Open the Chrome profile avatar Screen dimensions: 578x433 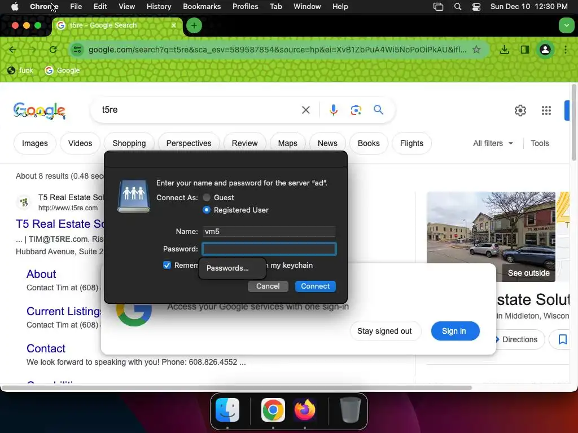tap(545, 50)
